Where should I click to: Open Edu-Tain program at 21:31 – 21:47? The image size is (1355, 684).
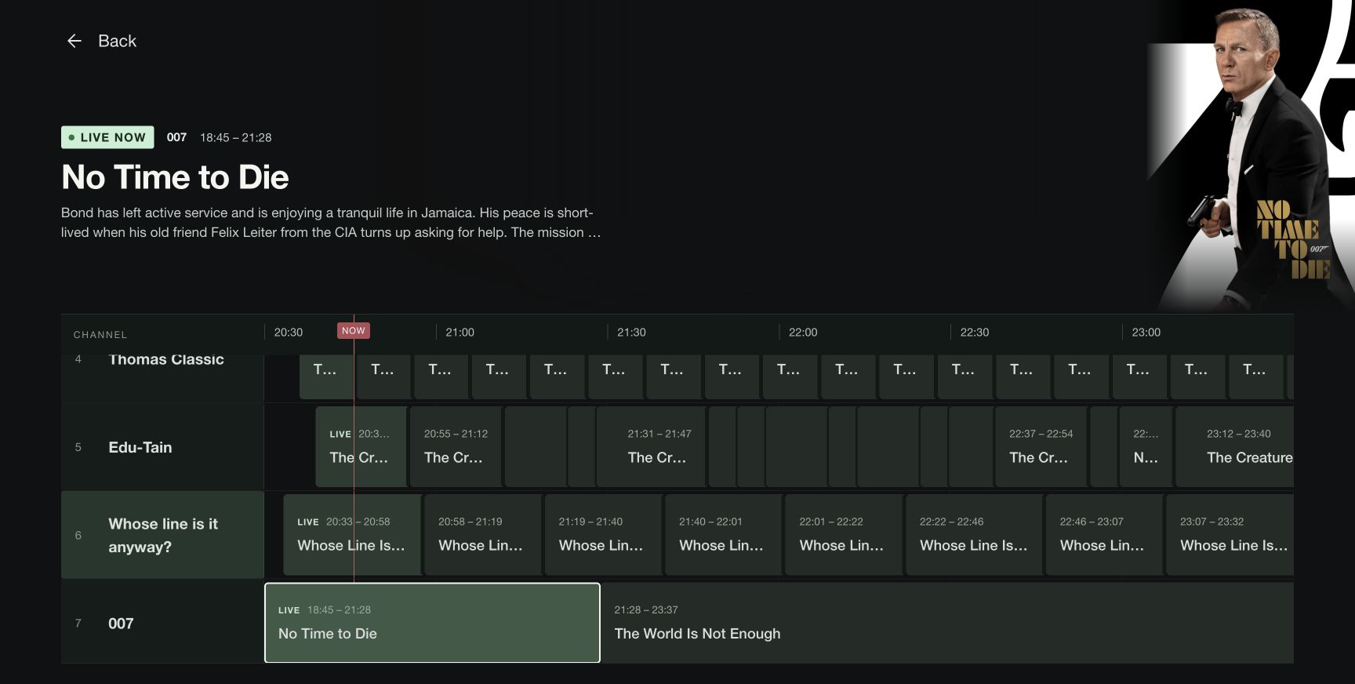(651, 446)
